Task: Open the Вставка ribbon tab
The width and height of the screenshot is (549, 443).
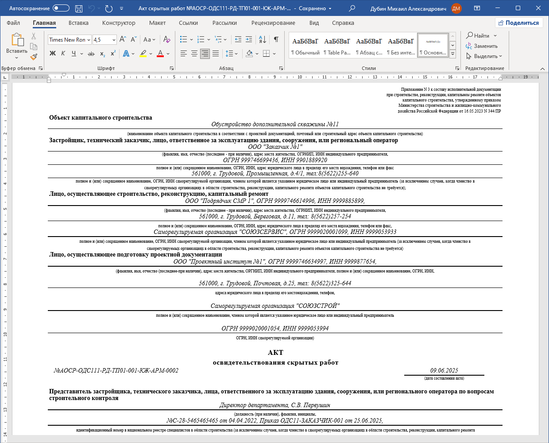Action: [78, 23]
